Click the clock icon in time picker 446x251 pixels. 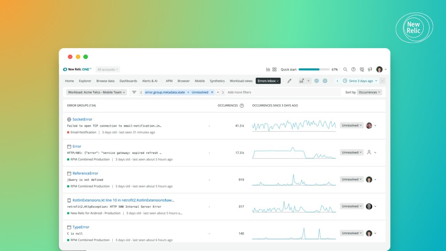pos(345,81)
